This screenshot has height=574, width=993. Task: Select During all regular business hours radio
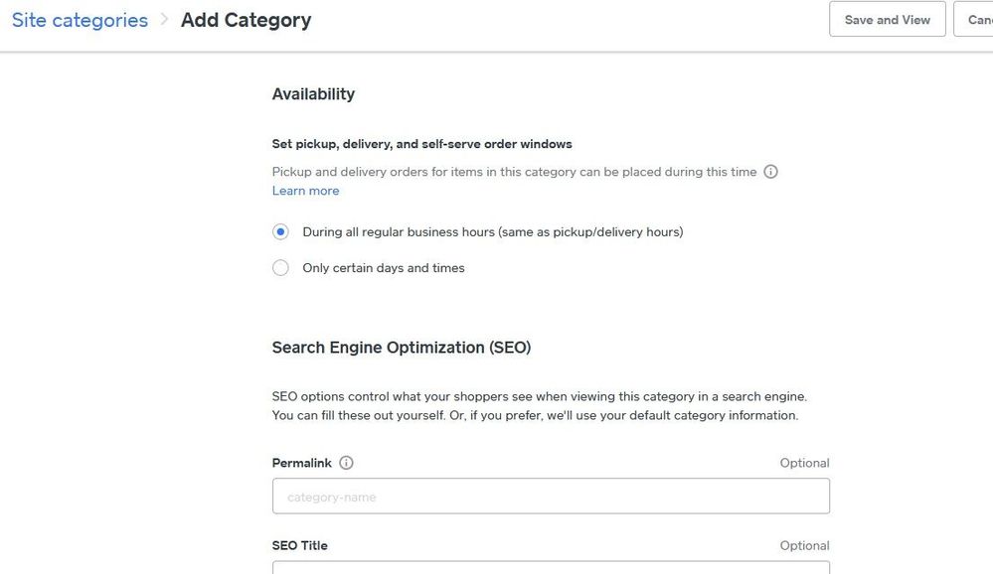(280, 231)
